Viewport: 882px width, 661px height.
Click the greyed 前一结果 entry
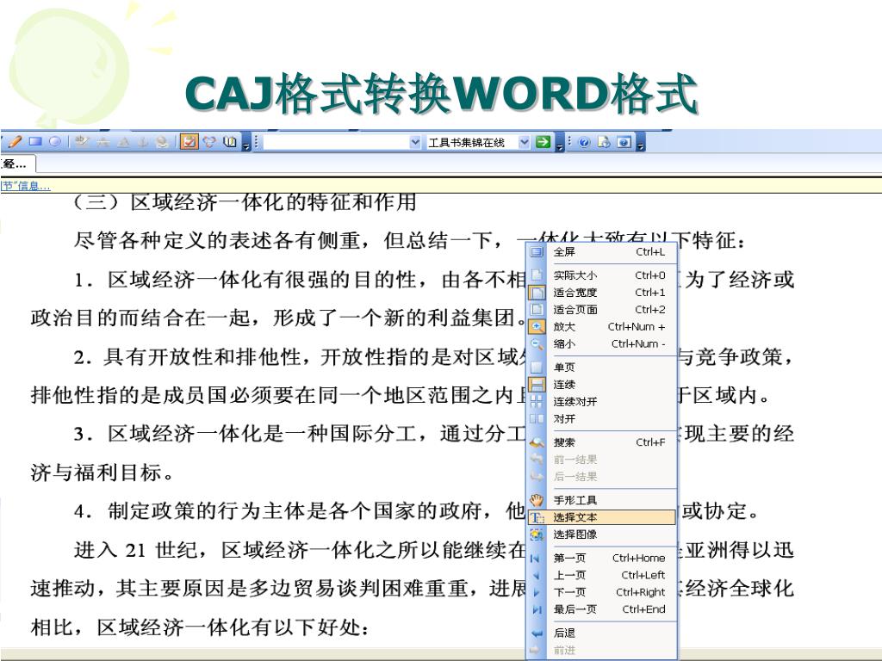tap(602, 460)
